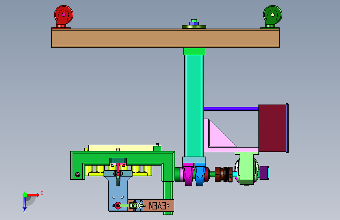This screenshot has height=220, width=340.
Task: Pick the light green toggle clamp handle bar
Action: tap(125, 206)
